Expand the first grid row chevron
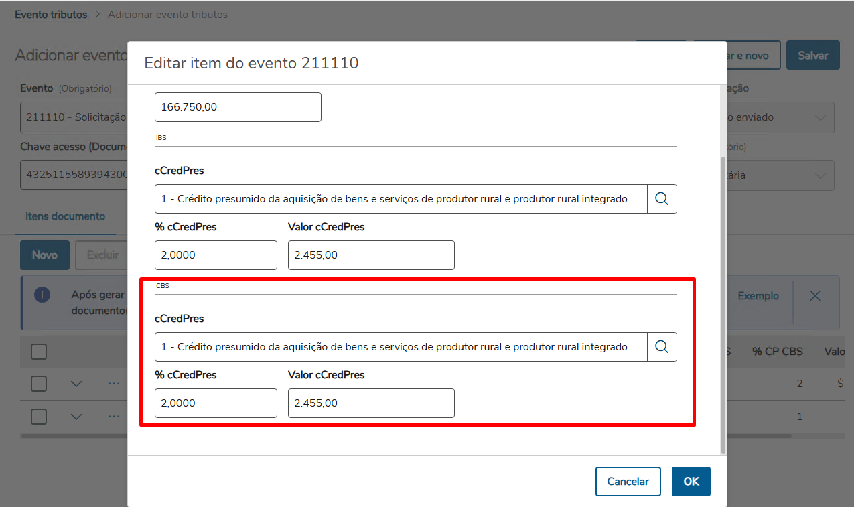The height and width of the screenshot is (507, 854). (x=76, y=384)
